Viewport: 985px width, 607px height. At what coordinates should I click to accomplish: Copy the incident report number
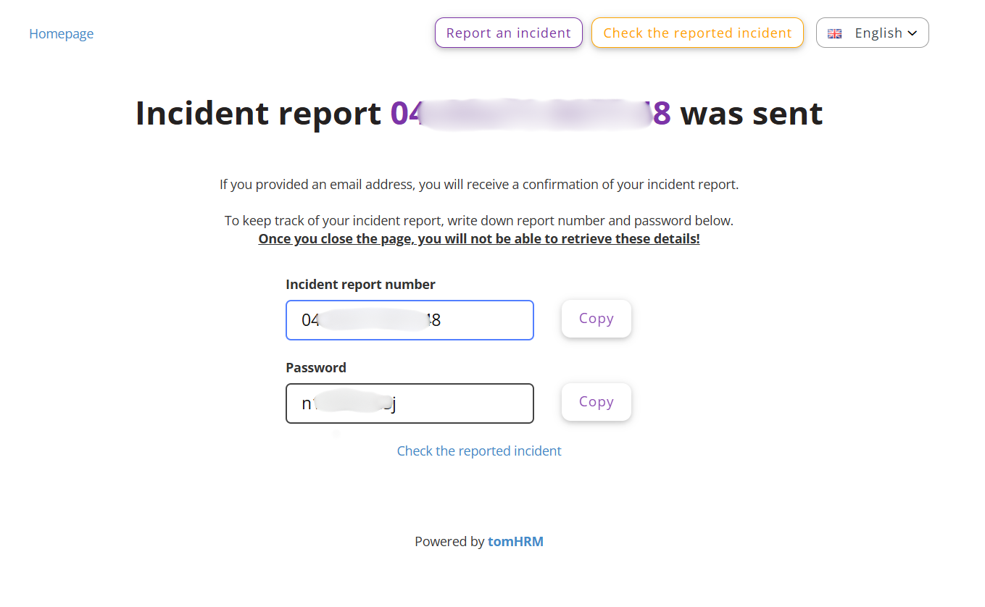click(597, 319)
